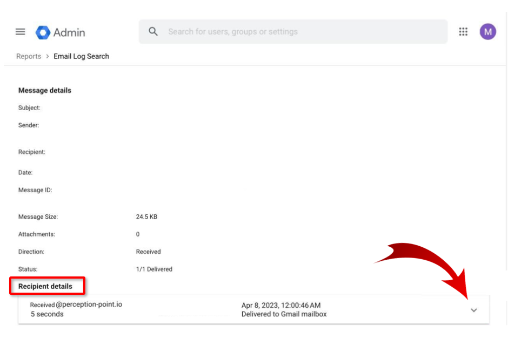Open the main hamburger menu
The image size is (521, 338).
point(21,32)
